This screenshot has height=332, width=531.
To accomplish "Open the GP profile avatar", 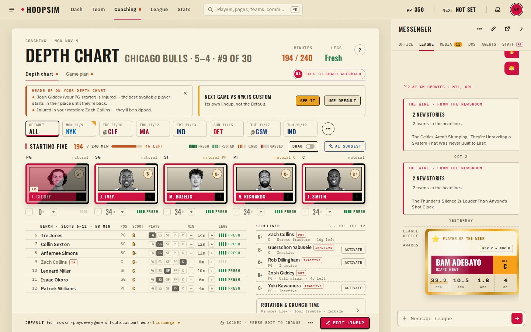I will [x=516, y=10].
